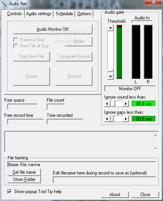The image size is (163, 201).
Task: Click the Monitor OFF indicator
Action: pos(130,89)
